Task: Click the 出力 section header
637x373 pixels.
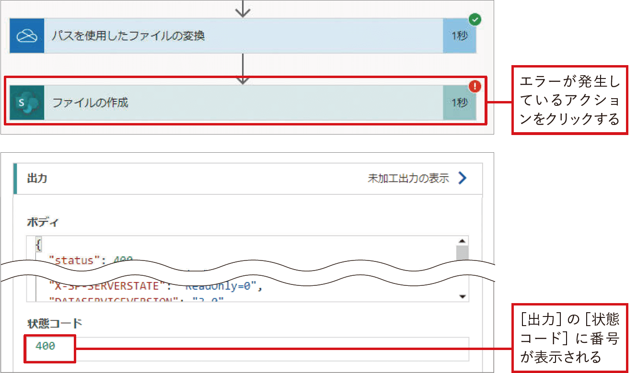Action: tap(249, 179)
